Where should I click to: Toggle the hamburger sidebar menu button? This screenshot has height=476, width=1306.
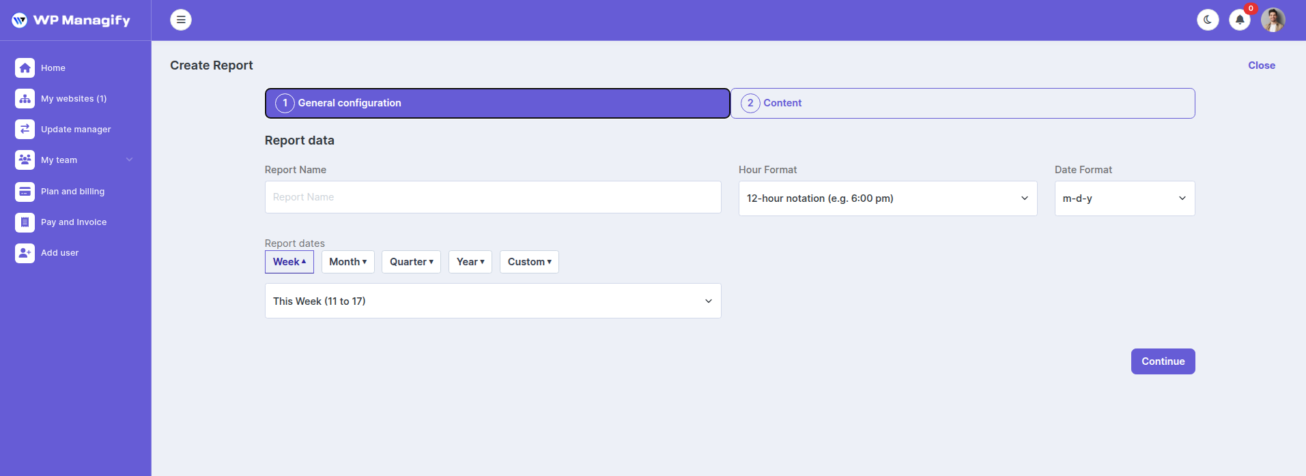tap(181, 20)
